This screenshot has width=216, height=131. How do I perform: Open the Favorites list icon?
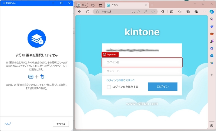click(180, 12)
